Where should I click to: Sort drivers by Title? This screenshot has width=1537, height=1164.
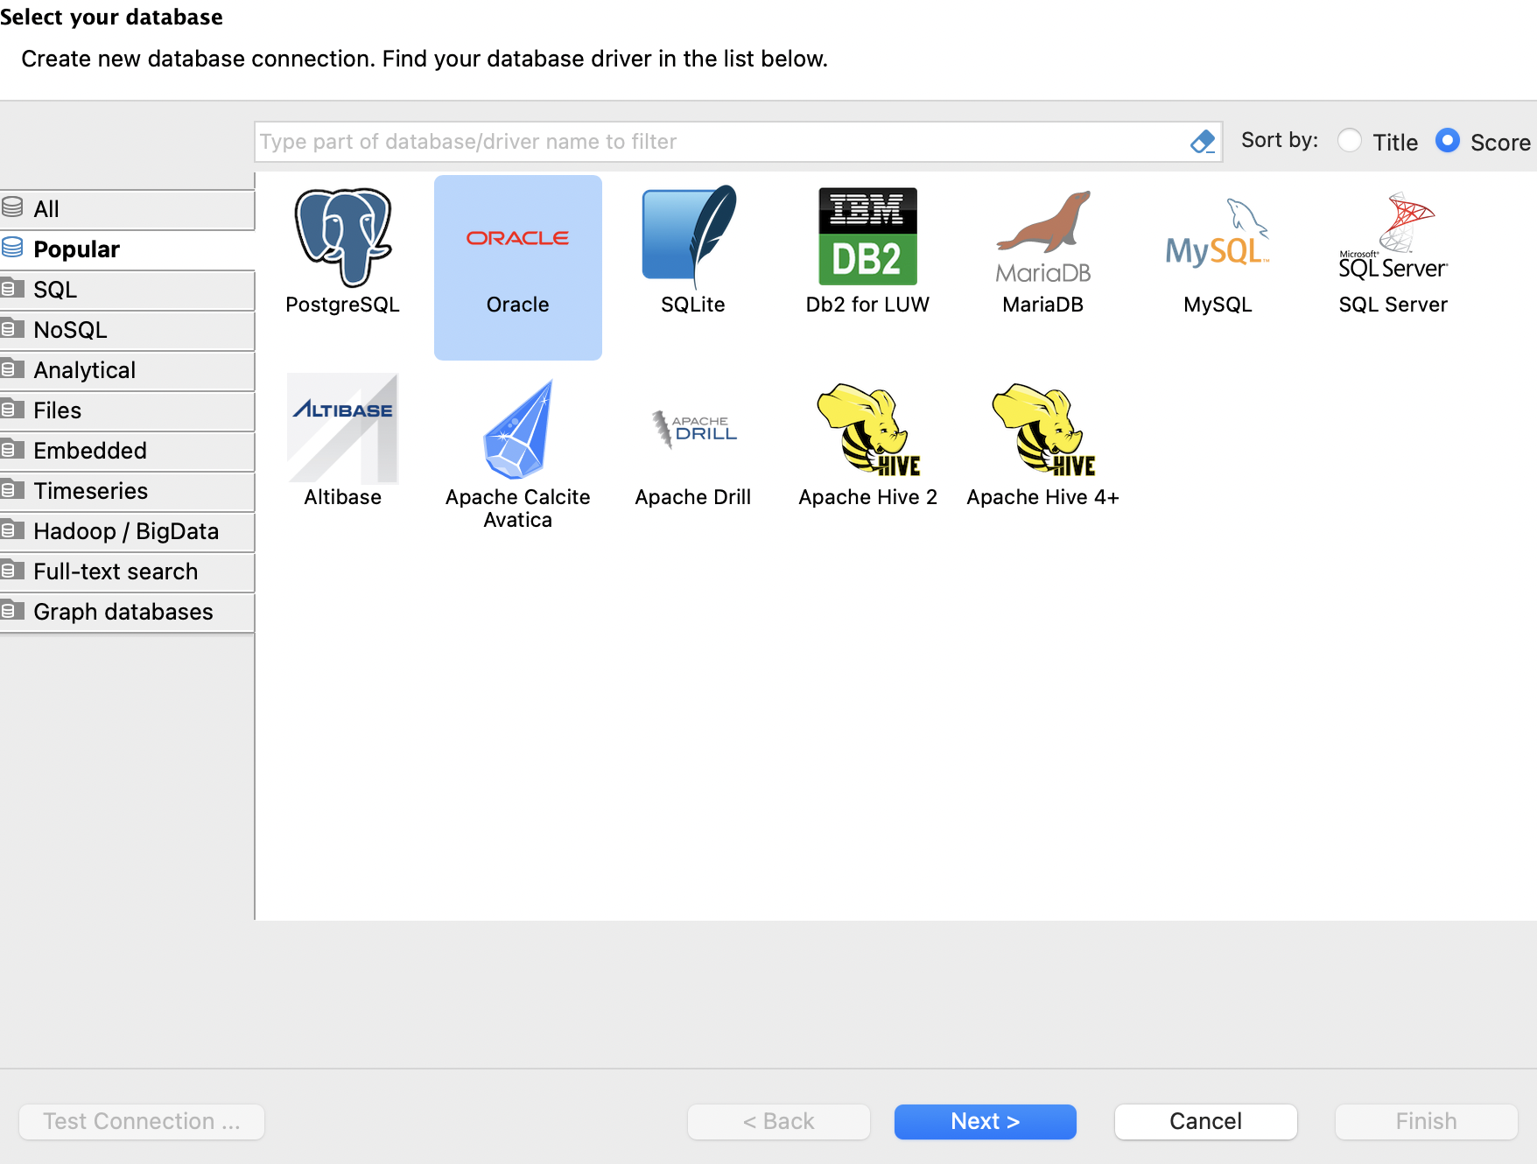tap(1351, 141)
